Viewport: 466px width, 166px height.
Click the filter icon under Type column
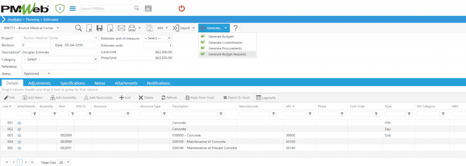(x=409, y=114)
